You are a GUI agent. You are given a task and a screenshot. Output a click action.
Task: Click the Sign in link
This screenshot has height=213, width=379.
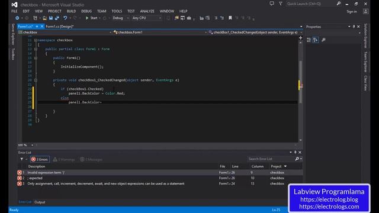pos(352,11)
